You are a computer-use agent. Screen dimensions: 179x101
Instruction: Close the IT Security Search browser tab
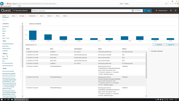18,6
